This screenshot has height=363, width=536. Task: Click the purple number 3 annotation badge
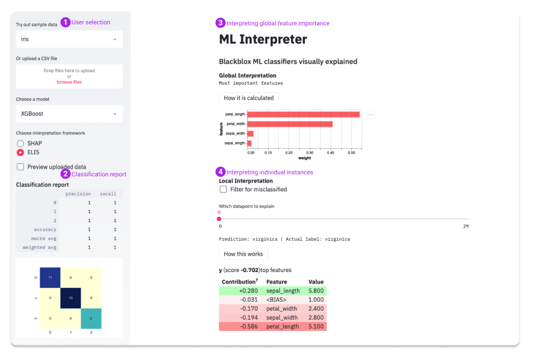coord(221,23)
